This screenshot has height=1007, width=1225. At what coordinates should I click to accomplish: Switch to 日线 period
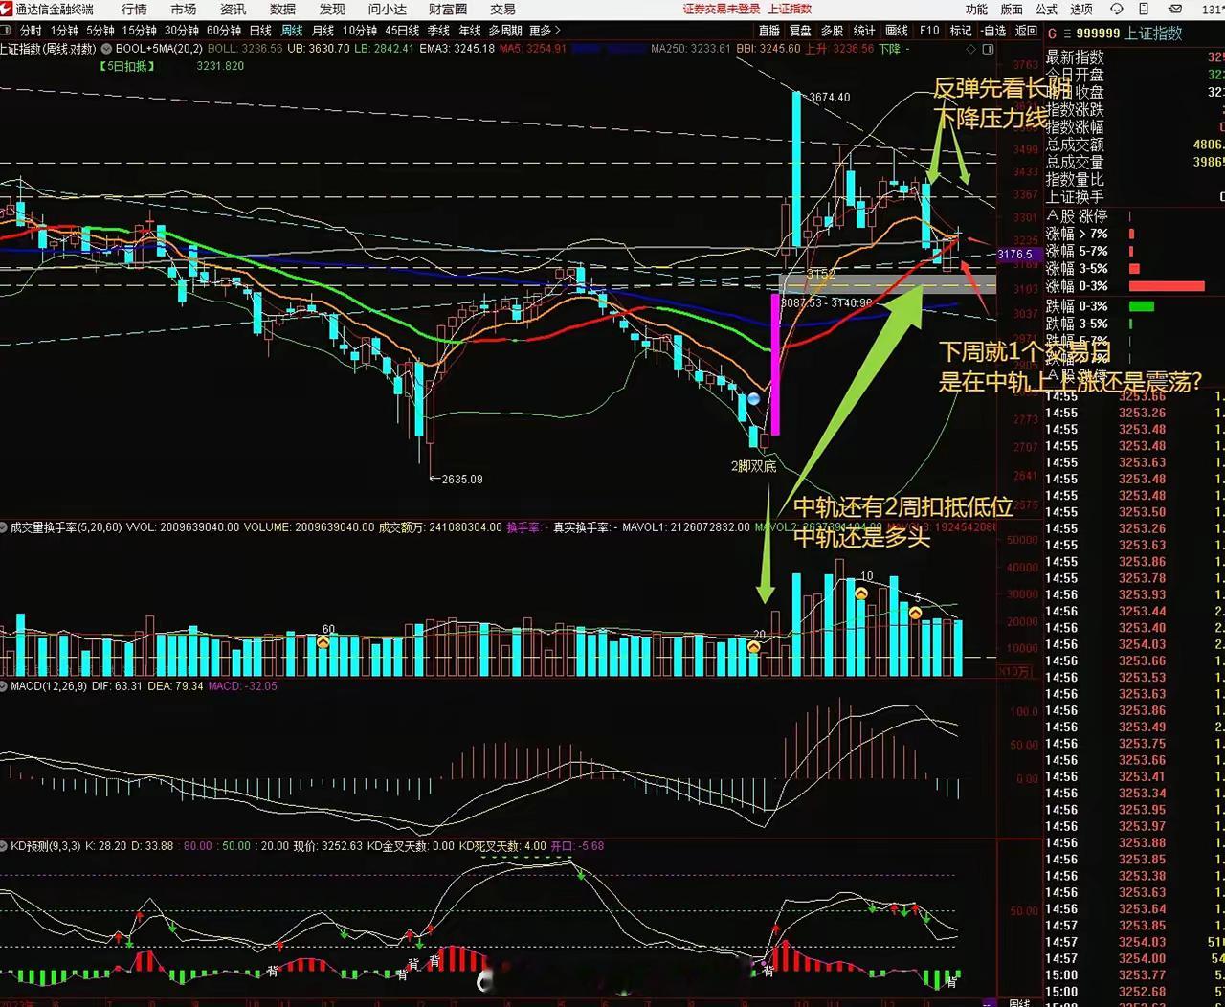click(260, 31)
